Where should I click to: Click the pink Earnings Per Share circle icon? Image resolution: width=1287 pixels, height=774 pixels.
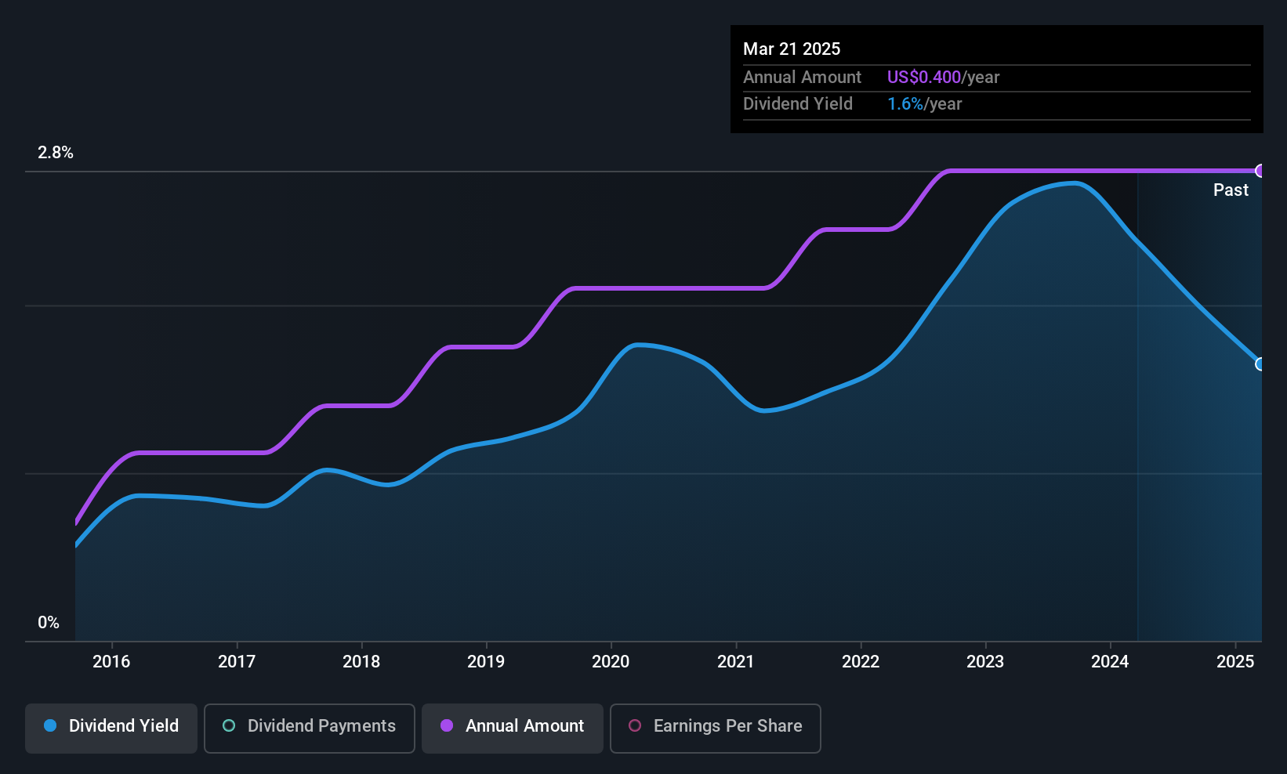(635, 725)
